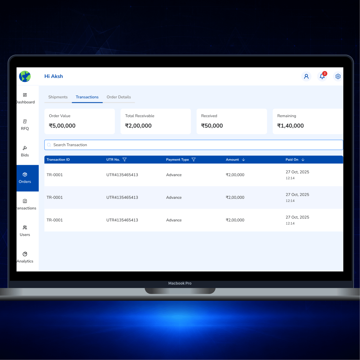Click the Remaining amount ₹1,40,000
The width and height of the screenshot is (360, 360).
coord(290,126)
